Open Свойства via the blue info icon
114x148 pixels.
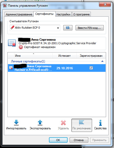[x=100, y=123]
